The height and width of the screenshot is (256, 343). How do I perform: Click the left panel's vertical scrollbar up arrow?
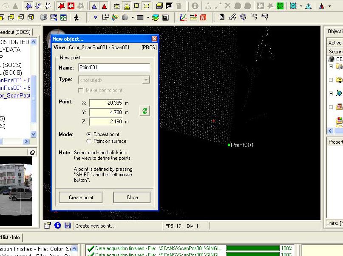(34, 42)
